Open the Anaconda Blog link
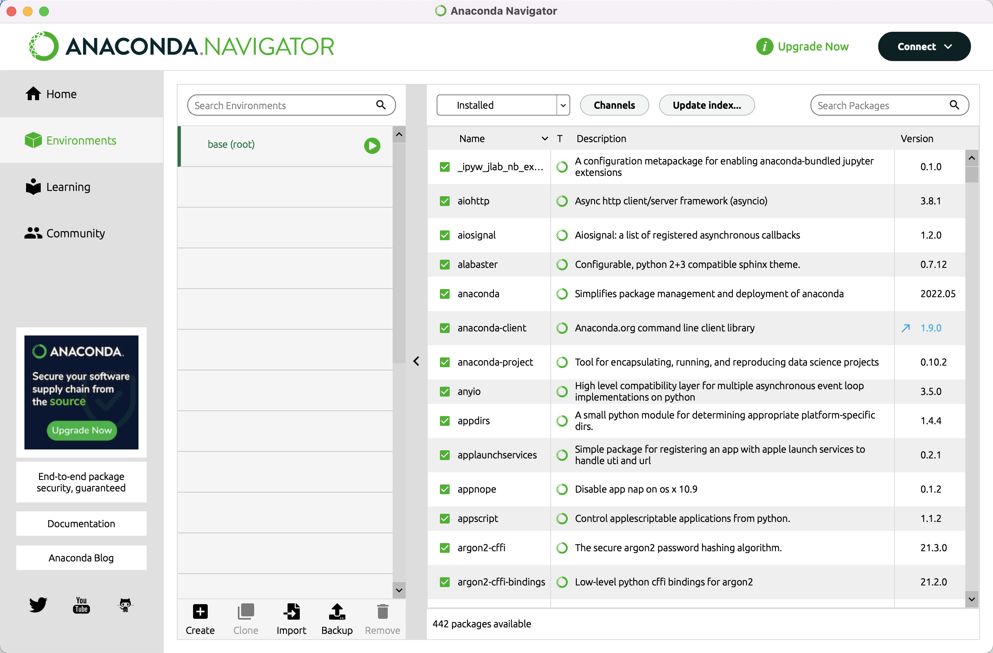 81,557
